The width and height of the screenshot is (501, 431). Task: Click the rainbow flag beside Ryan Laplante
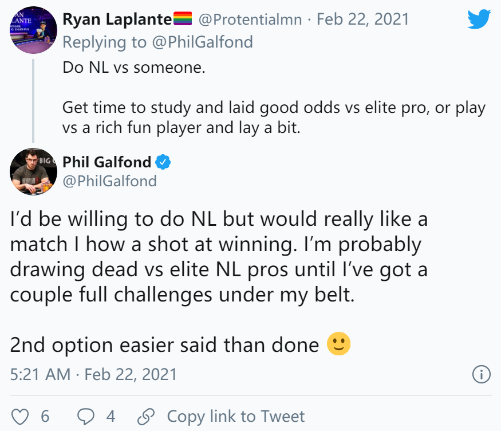pyautogui.click(x=183, y=19)
